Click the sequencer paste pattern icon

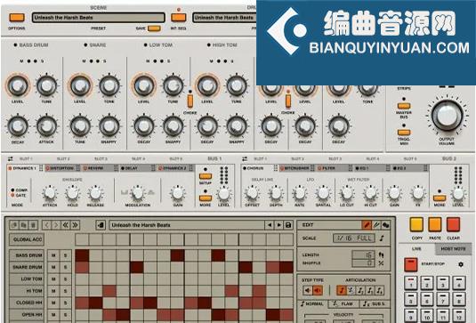click(23, 225)
